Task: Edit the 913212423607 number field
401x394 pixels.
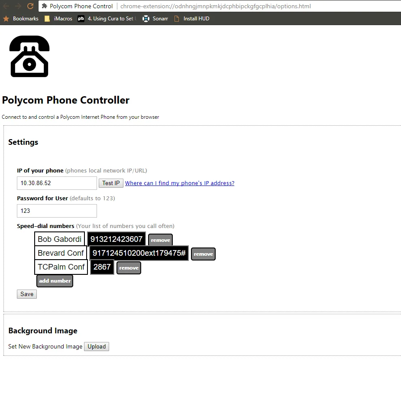Action: pyautogui.click(x=116, y=239)
